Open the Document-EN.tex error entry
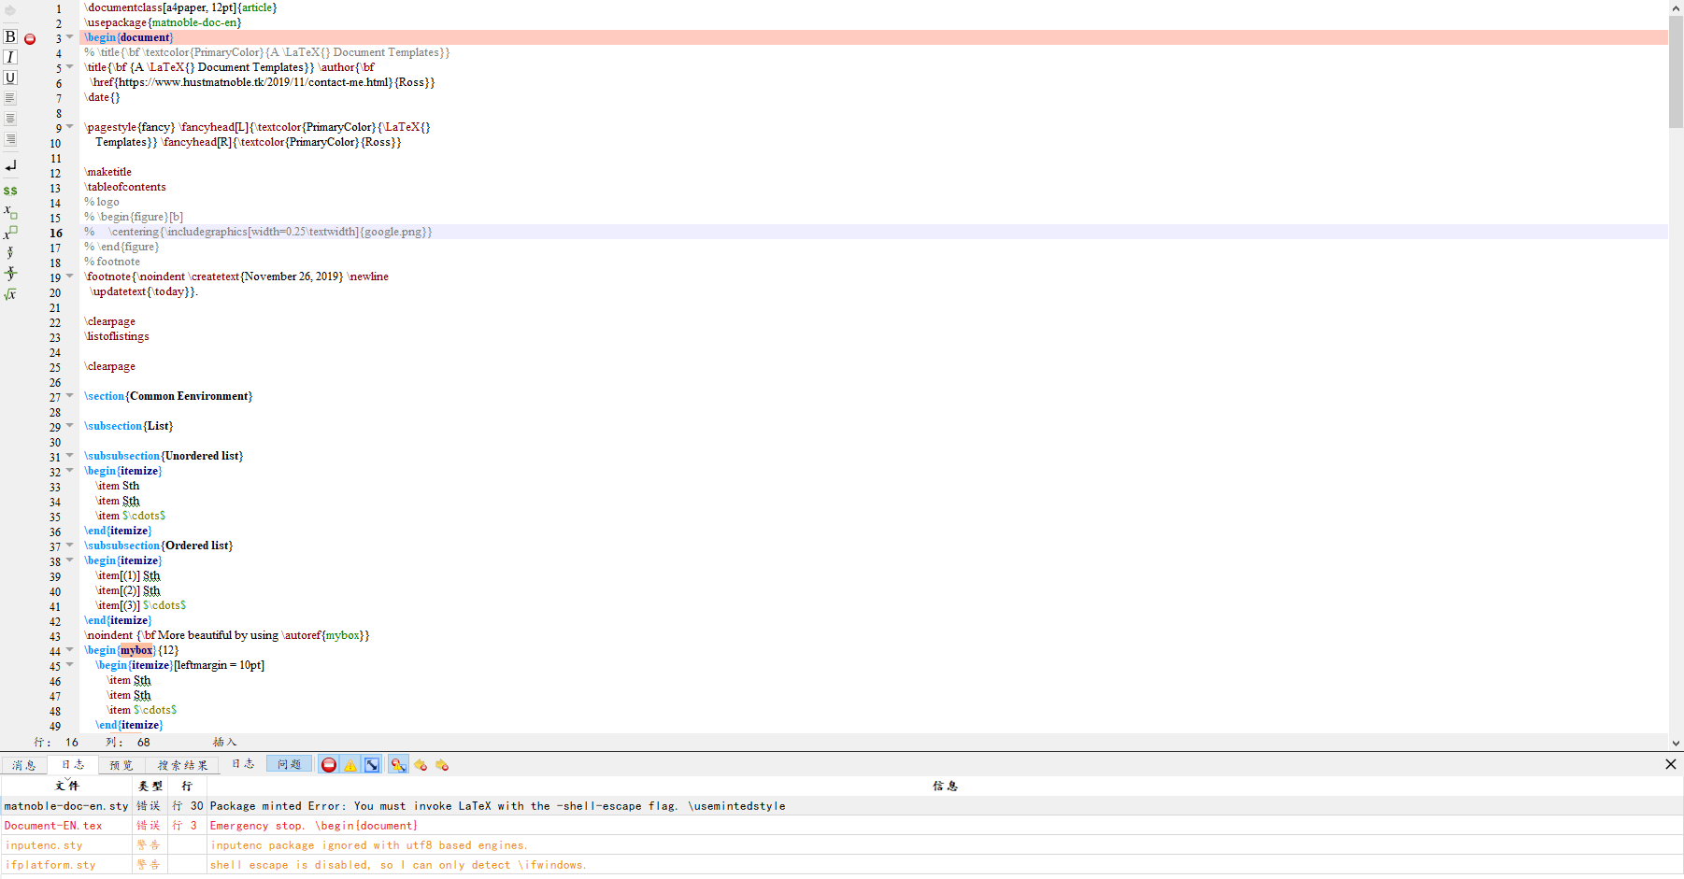The height and width of the screenshot is (879, 1684). coord(53,825)
